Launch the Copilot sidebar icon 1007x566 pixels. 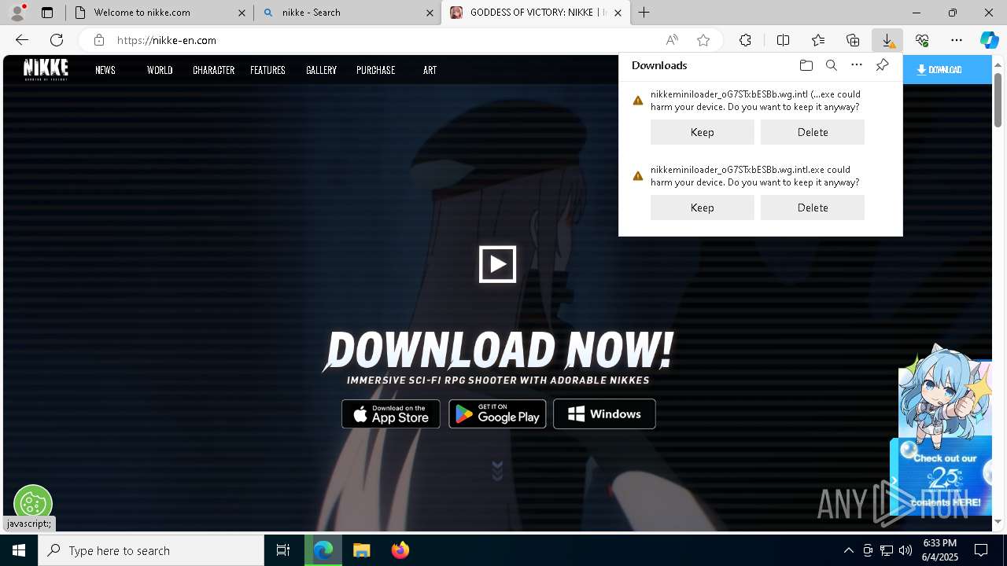click(x=990, y=40)
